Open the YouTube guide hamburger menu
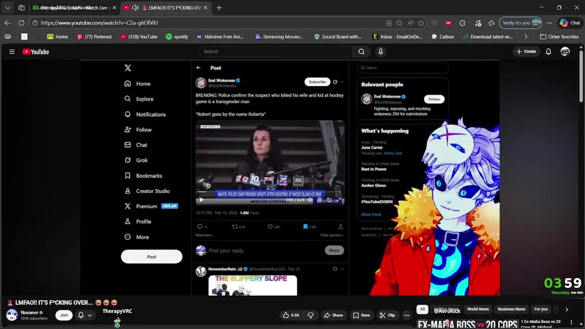The height and width of the screenshot is (329, 585). point(12,52)
